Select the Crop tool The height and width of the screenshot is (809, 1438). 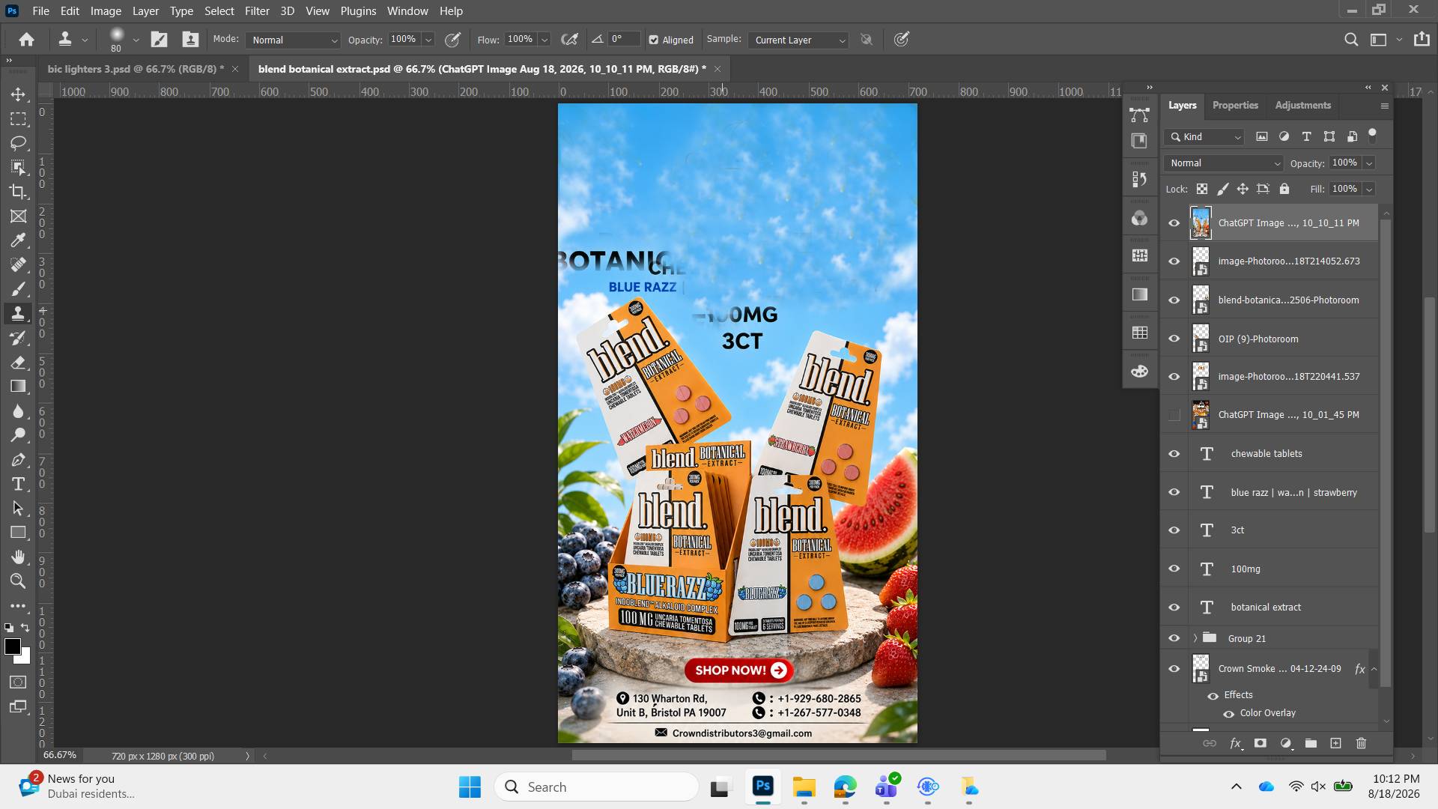(18, 192)
